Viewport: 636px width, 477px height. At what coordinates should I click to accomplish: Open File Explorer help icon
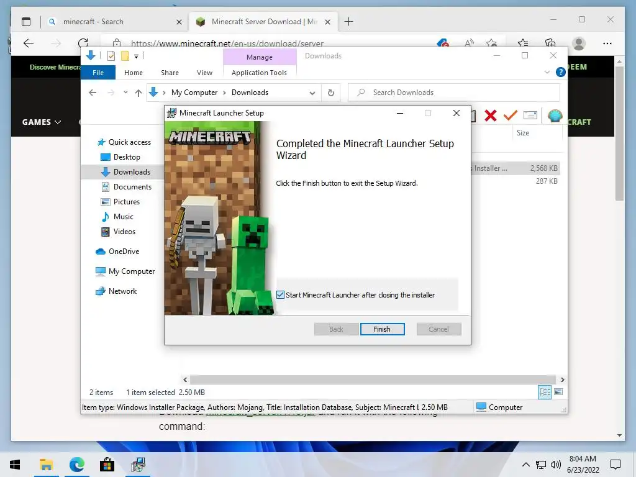coord(561,72)
